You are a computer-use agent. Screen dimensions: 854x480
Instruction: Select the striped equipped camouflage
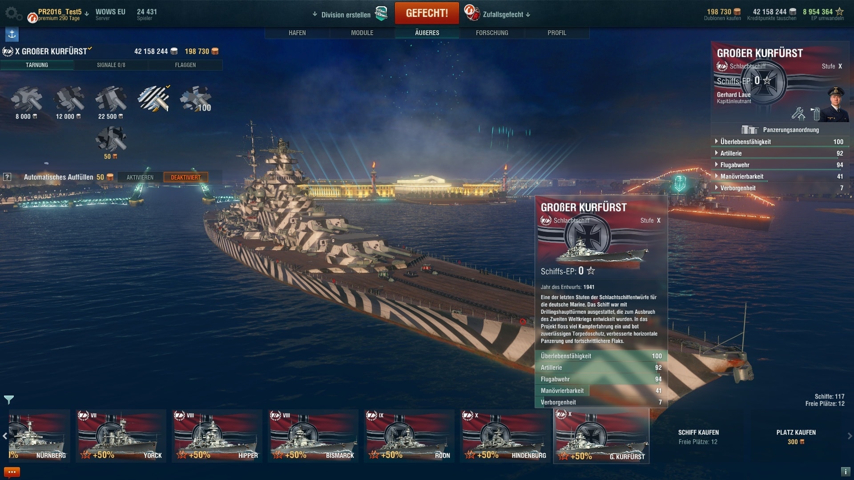(153, 99)
